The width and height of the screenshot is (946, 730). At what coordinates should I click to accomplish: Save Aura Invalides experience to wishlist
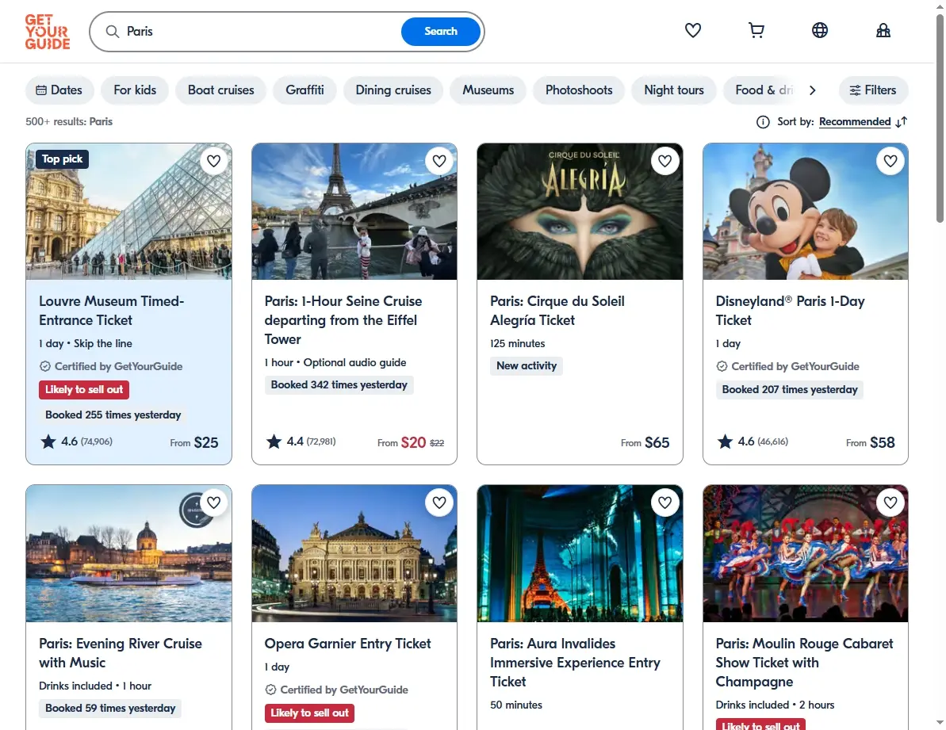pyautogui.click(x=664, y=503)
